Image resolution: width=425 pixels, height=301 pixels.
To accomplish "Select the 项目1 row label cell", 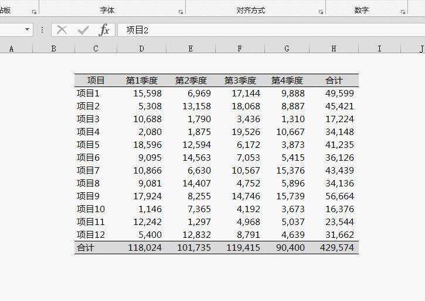I will (x=96, y=93).
